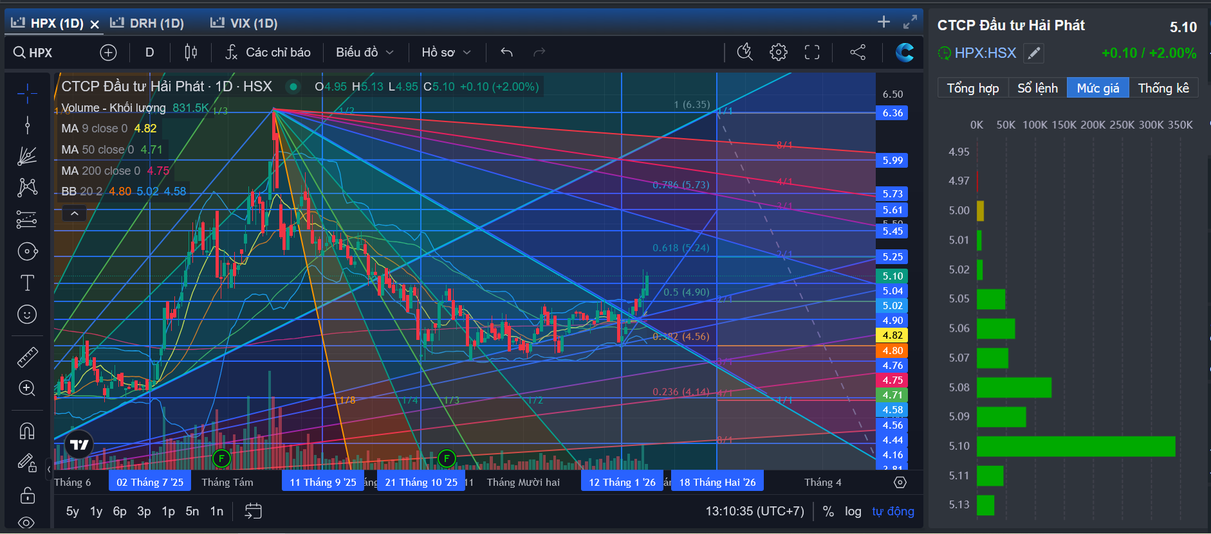Open the Thống kê tab
This screenshot has height=534, width=1211.
(1163, 88)
